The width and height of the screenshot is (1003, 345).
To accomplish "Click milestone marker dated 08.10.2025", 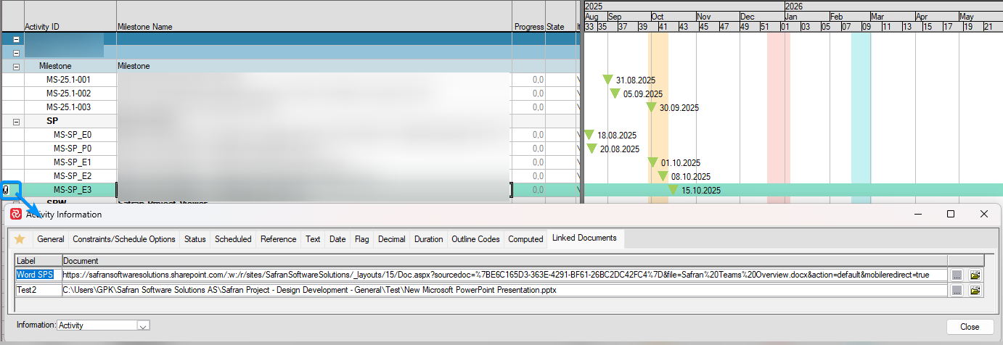I will 663,176.
